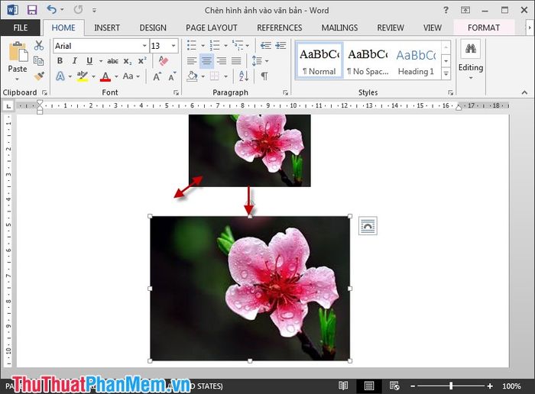Apply the Heading 1 style
Screen dimensions: 535x394
(x=416, y=61)
